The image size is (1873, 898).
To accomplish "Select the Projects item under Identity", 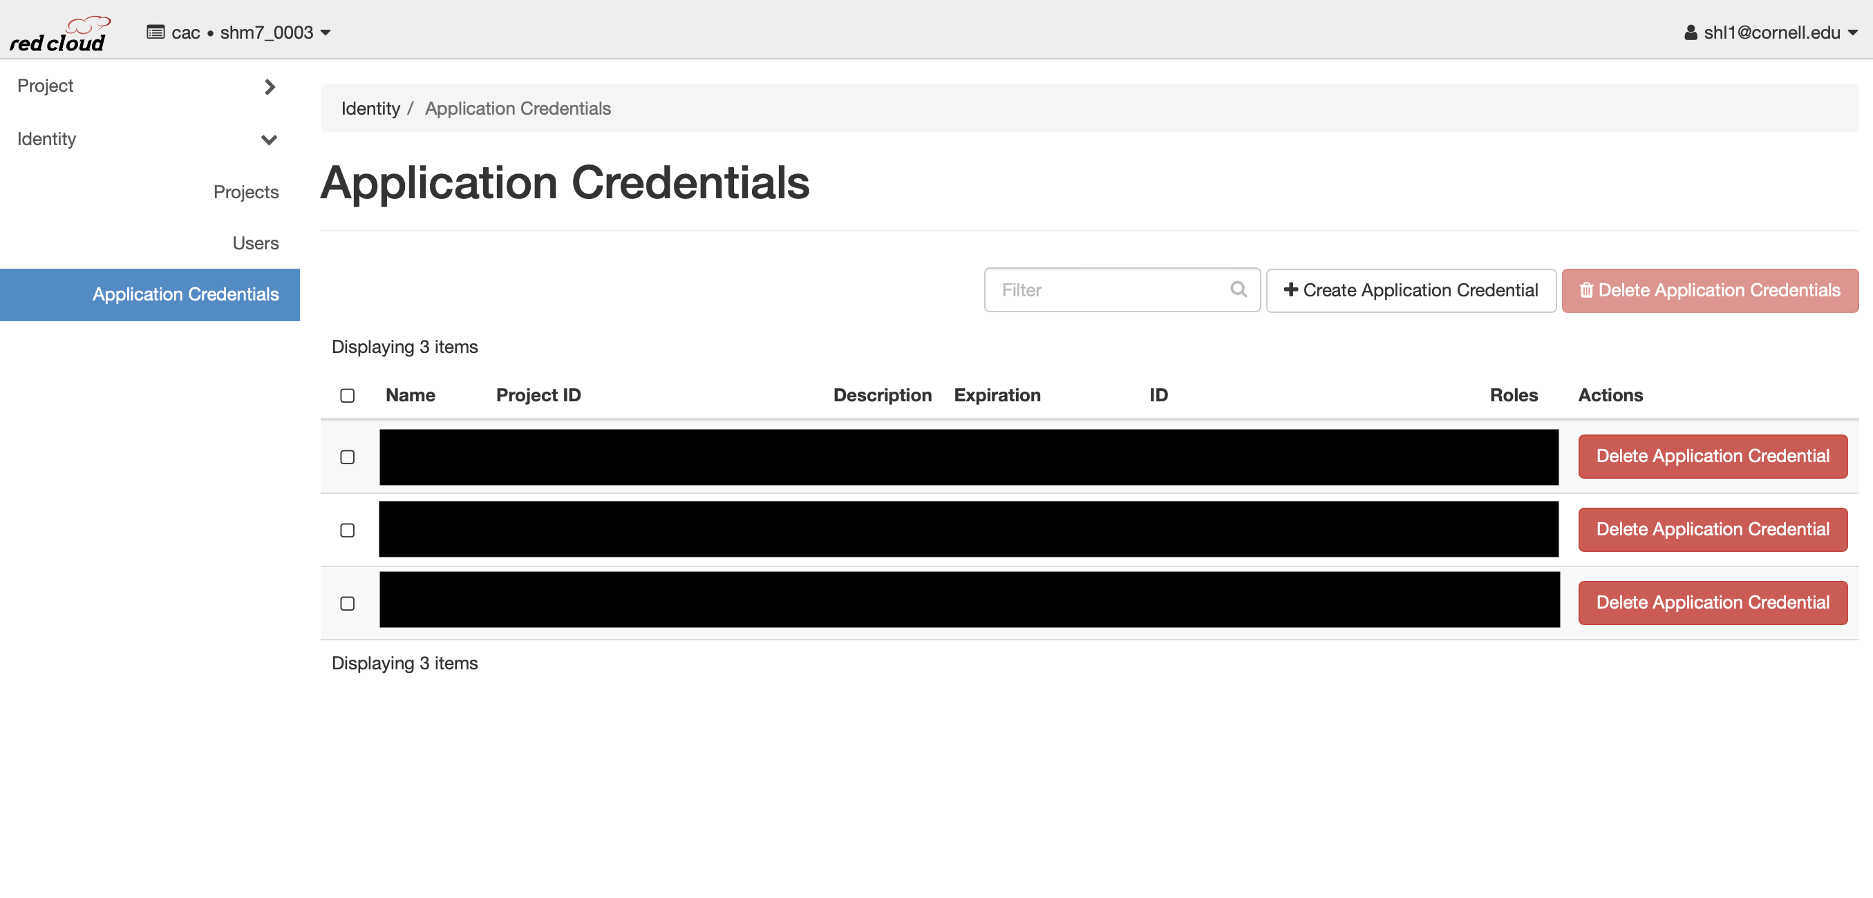I will point(246,191).
